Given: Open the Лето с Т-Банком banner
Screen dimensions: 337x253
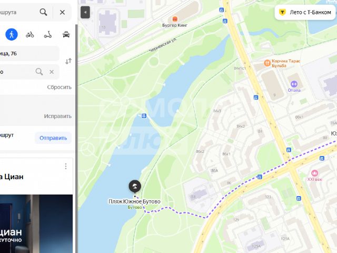Looking at the screenshot, I should [x=305, y=12].
